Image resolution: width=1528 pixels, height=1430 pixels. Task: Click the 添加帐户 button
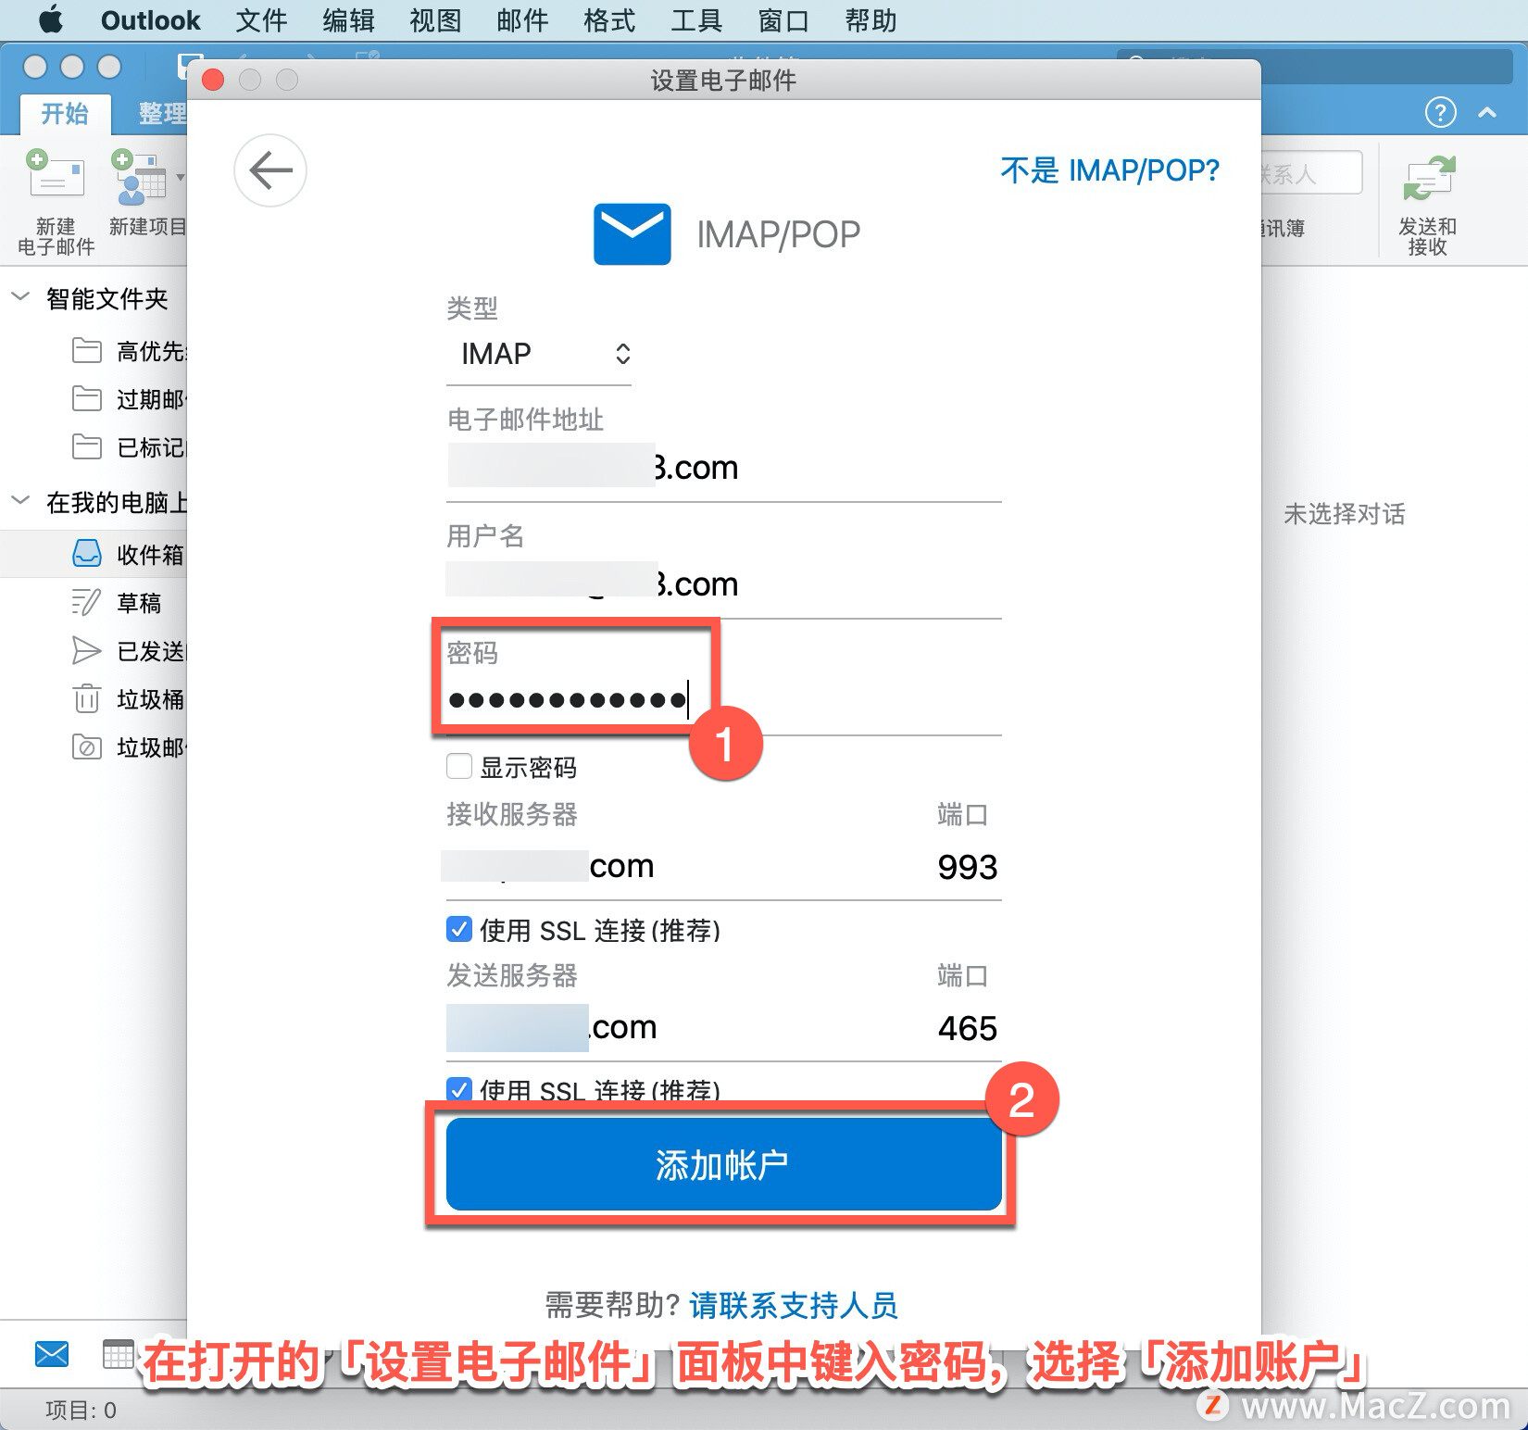pos(724,1164)
